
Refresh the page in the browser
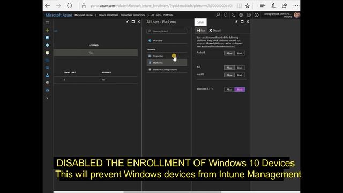pyautogui.click(x=69, y=6)
